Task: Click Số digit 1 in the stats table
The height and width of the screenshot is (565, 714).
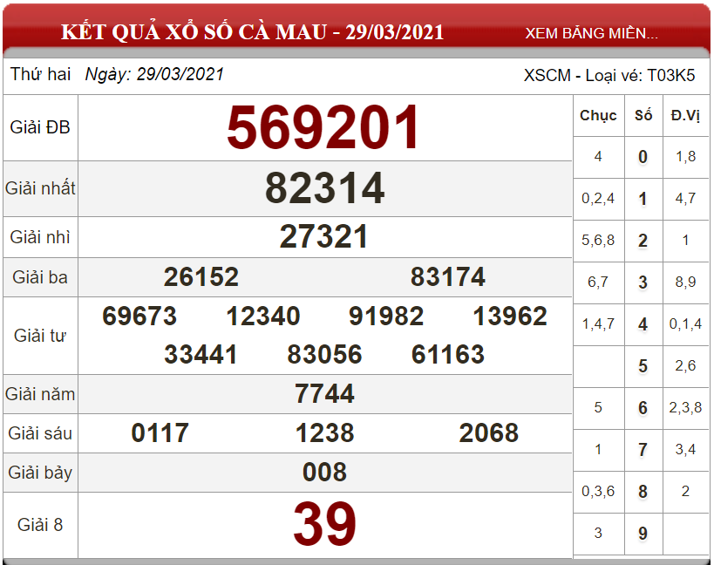Action: click(643, 199)
